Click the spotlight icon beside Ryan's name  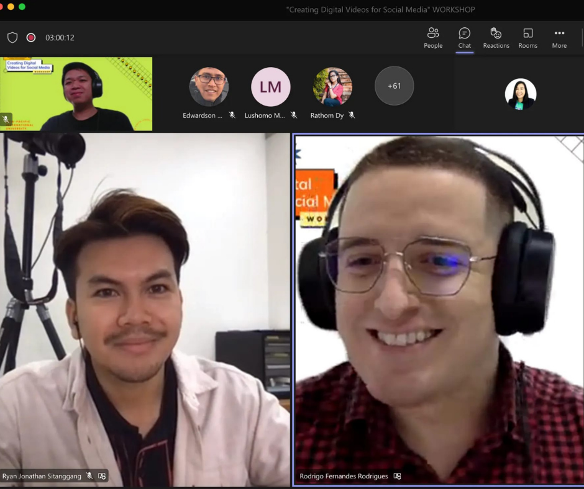tap(102, 476)
